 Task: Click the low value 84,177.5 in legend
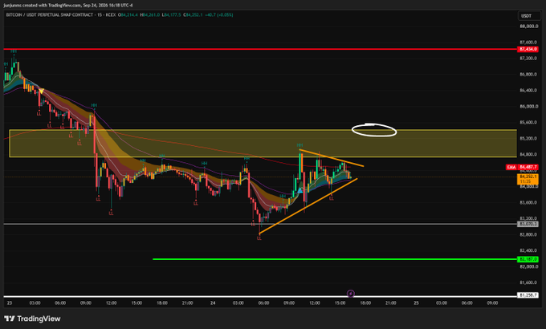[x=172, y=15]
